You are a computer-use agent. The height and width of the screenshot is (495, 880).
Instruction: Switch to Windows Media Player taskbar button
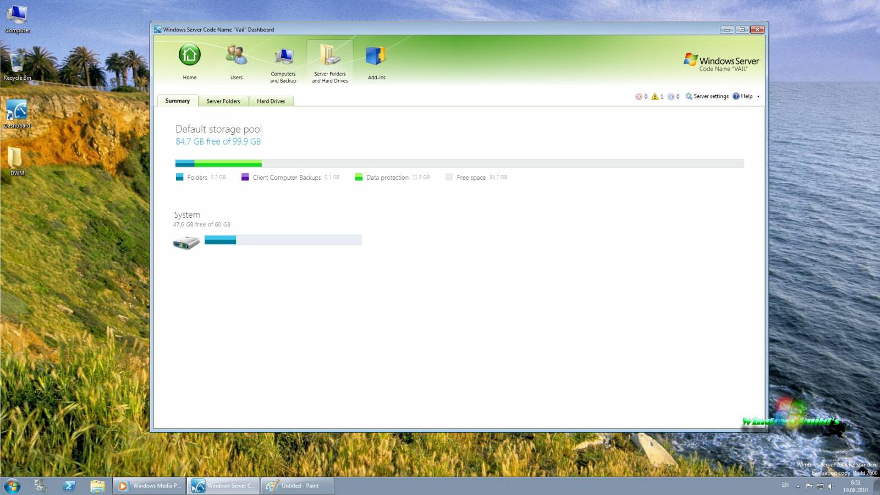(149, 486)
